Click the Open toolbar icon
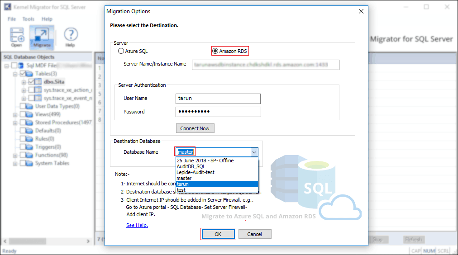458x255 pixels. [17, 37]
